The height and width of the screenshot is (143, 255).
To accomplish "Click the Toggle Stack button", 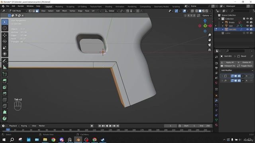I will (x=245, y=66).
